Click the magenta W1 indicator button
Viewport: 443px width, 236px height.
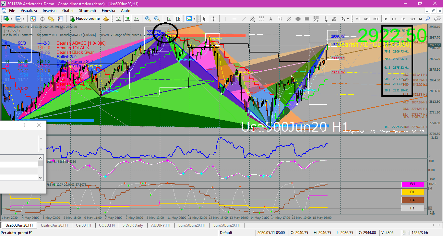pos(413,184)
